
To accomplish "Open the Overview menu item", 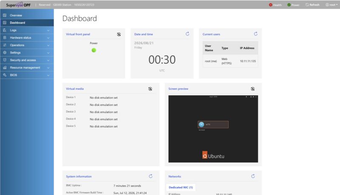I will pos(27,15).
